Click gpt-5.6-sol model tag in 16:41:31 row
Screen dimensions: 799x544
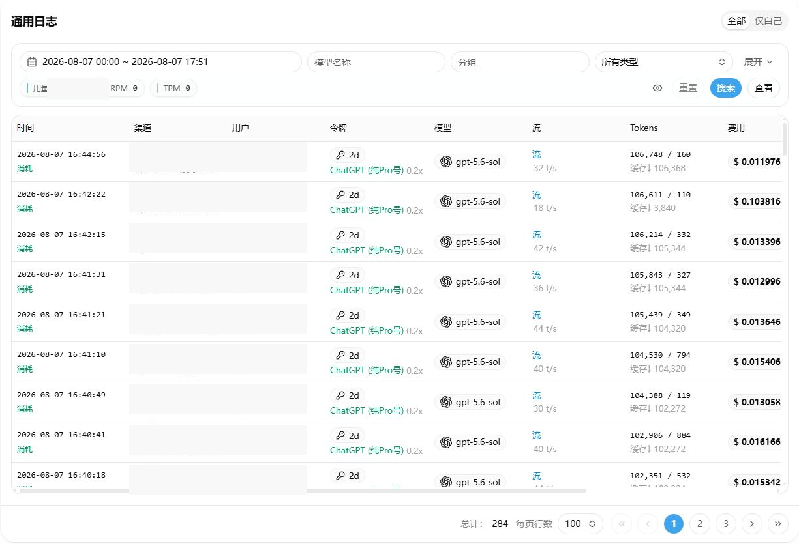tap(470, 281)
